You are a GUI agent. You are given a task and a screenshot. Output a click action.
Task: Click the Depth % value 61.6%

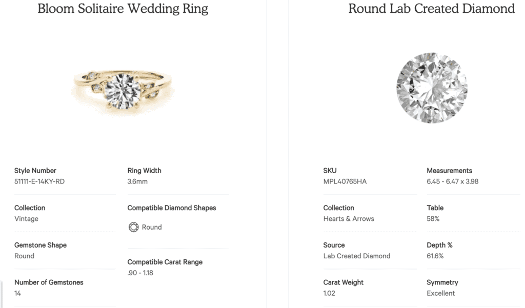point(435,256)
